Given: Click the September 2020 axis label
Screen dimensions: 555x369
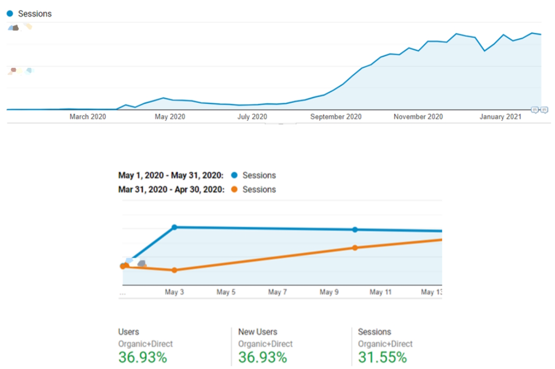Looking at the screenshot, I should coord(336,116).
